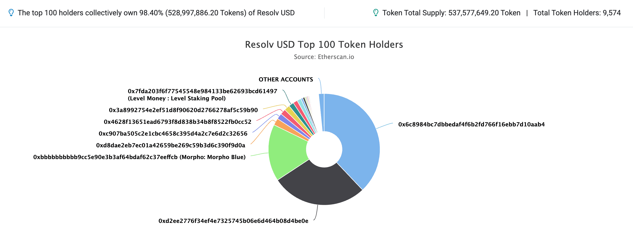633x240 pixels.
Task: Click the OTHER ACCOUNTS label
Action: coord(286,80)
